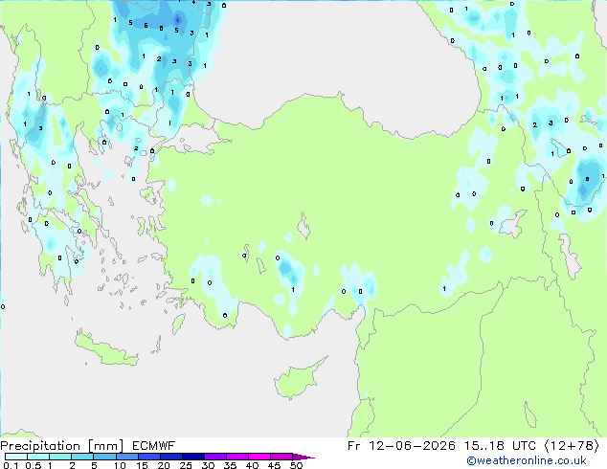Screen dimensions: 607x469
Task: Click the legend label '10'
Action: click(x=120, y=465)
